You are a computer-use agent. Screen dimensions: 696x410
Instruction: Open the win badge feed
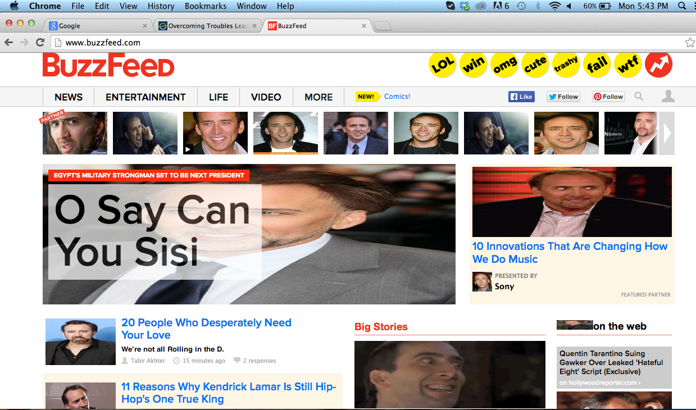474,65
